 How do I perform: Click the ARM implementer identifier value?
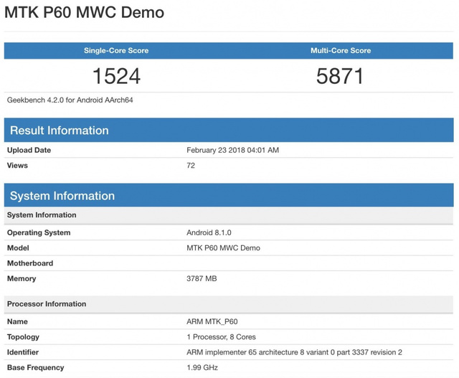pos(294,352)
